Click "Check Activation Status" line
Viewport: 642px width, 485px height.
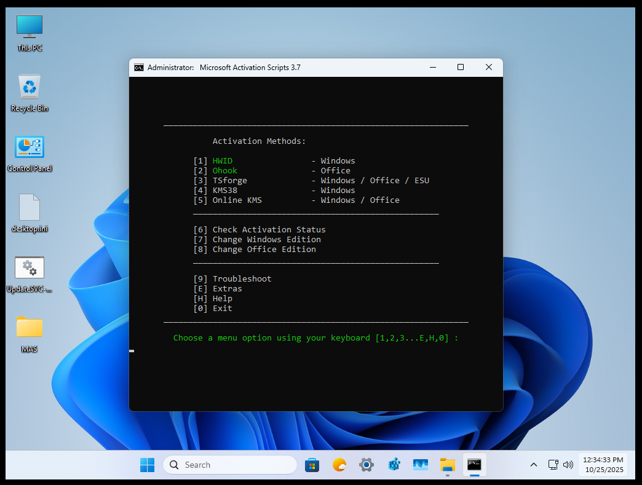(x=260, y=230)
